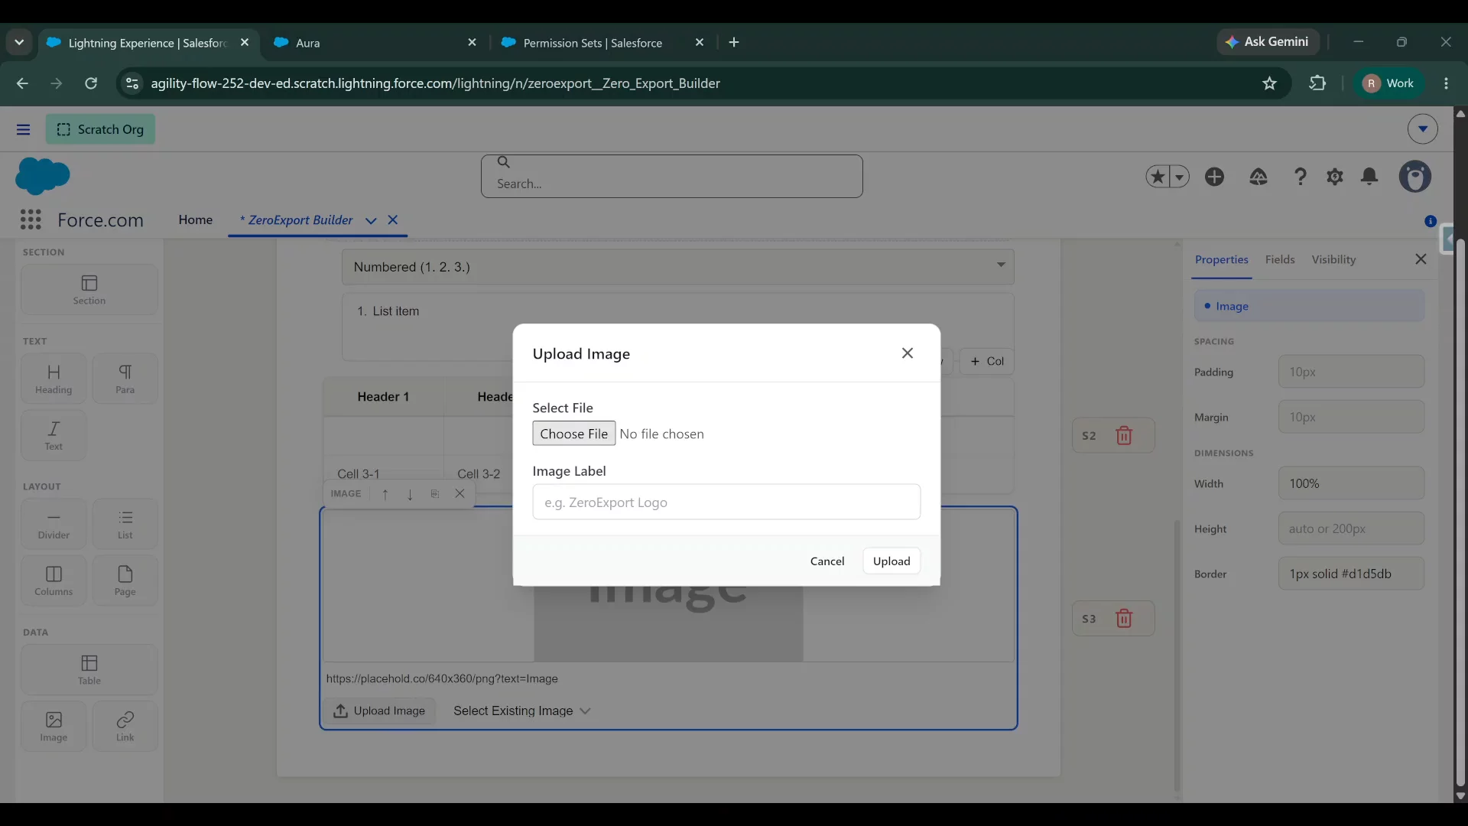Add a List layout element
Image resolution: width=1468 pixels, height=826 pixels.
pos(125,524)
